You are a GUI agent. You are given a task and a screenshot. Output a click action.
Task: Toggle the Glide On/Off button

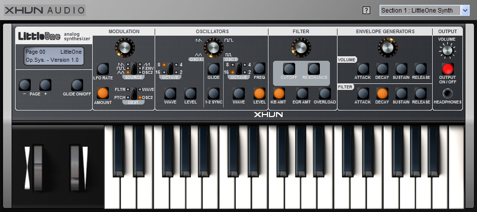tap(77, 85)
